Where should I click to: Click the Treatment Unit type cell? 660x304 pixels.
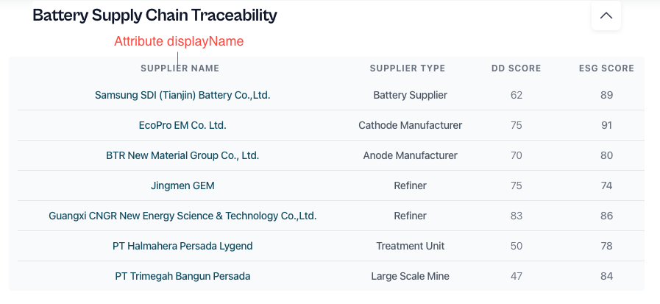[x=410, y=246]
